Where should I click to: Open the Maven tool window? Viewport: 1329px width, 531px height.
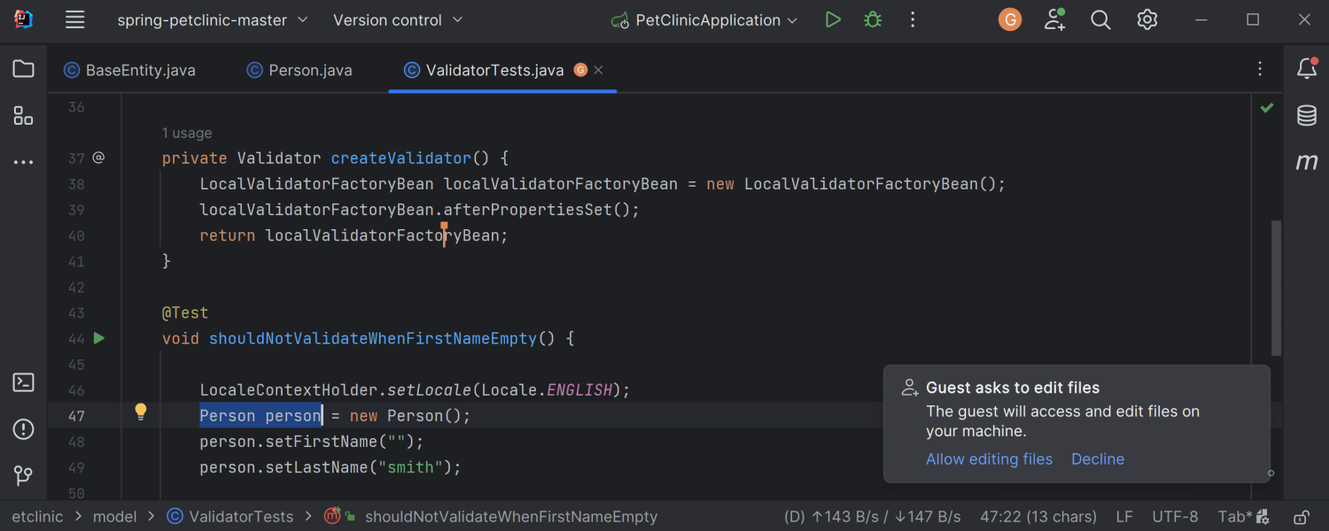point(1306,161)
